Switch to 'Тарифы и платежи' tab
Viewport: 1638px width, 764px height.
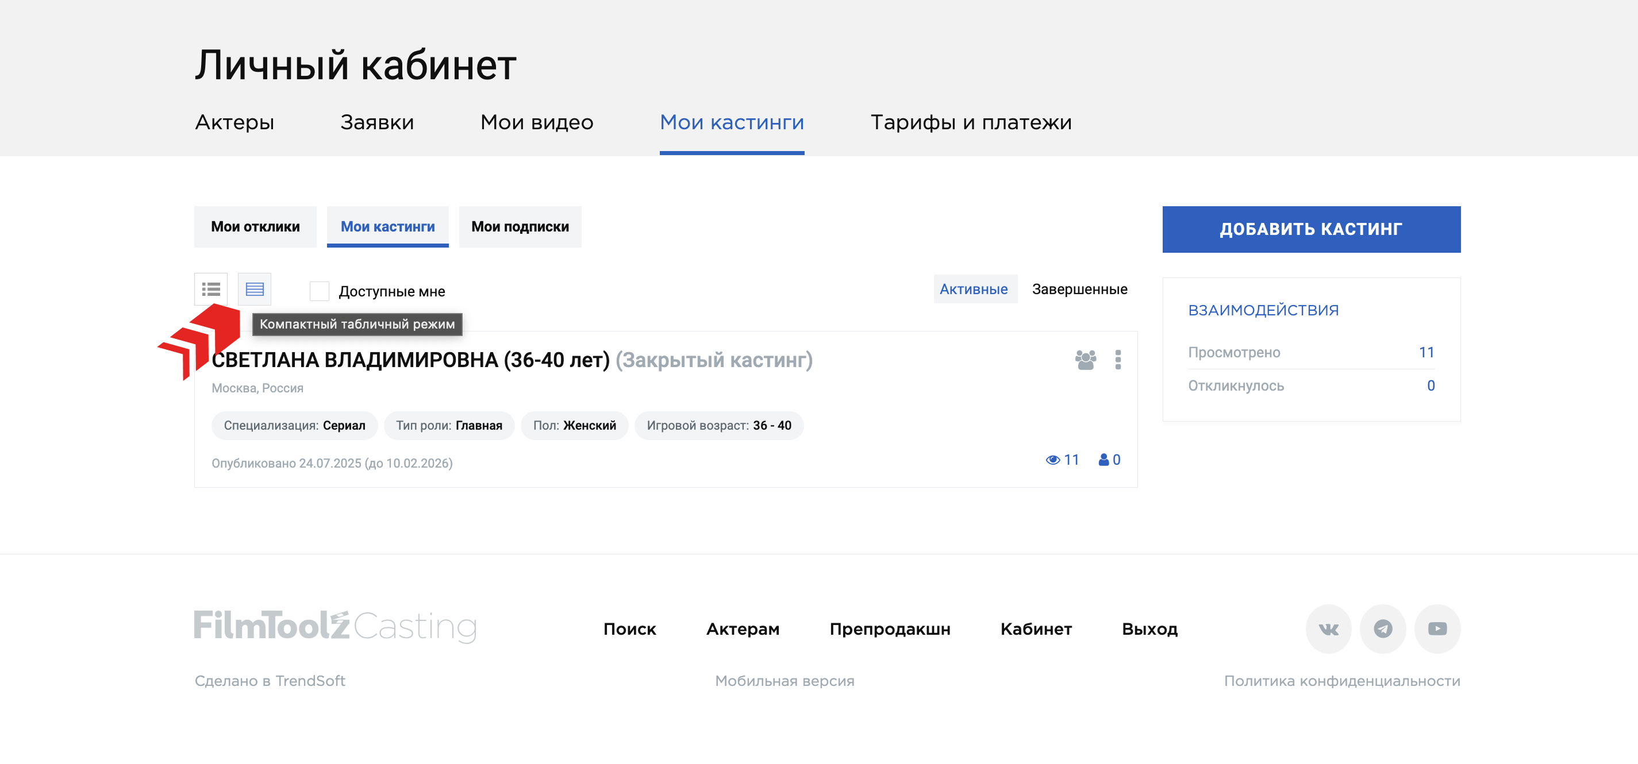[x=970, y=122]
